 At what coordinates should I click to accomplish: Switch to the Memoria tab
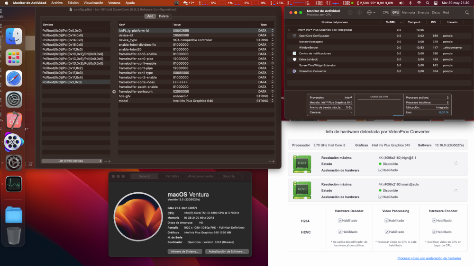pos(408,13)
